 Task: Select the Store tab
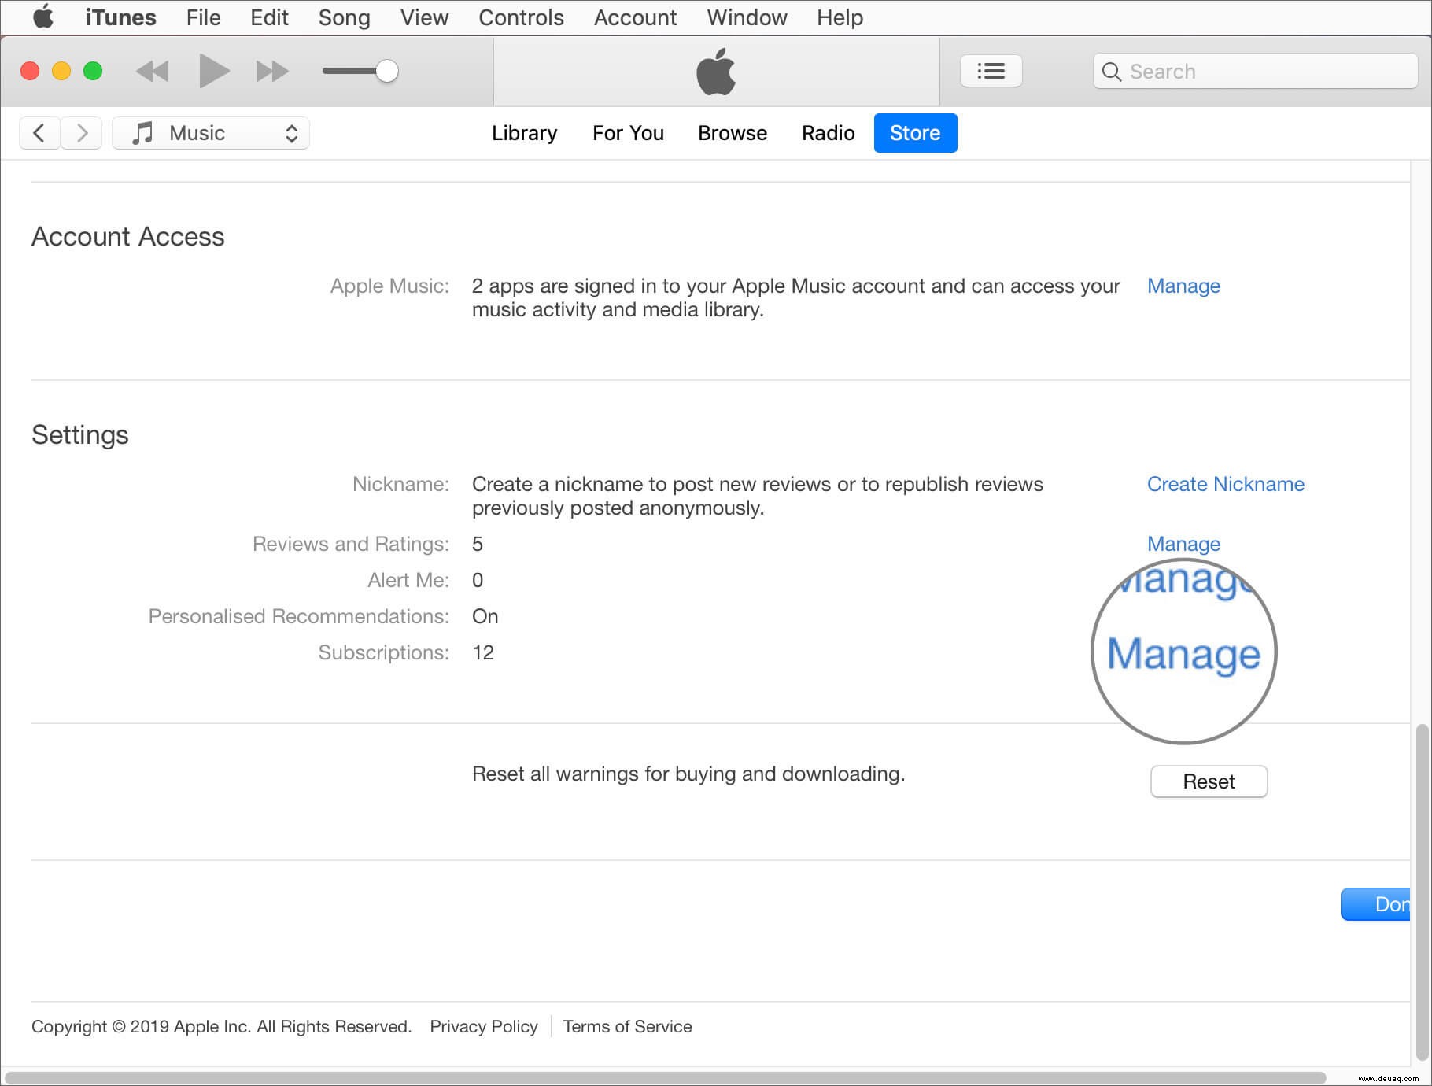[x=915, y=133]
